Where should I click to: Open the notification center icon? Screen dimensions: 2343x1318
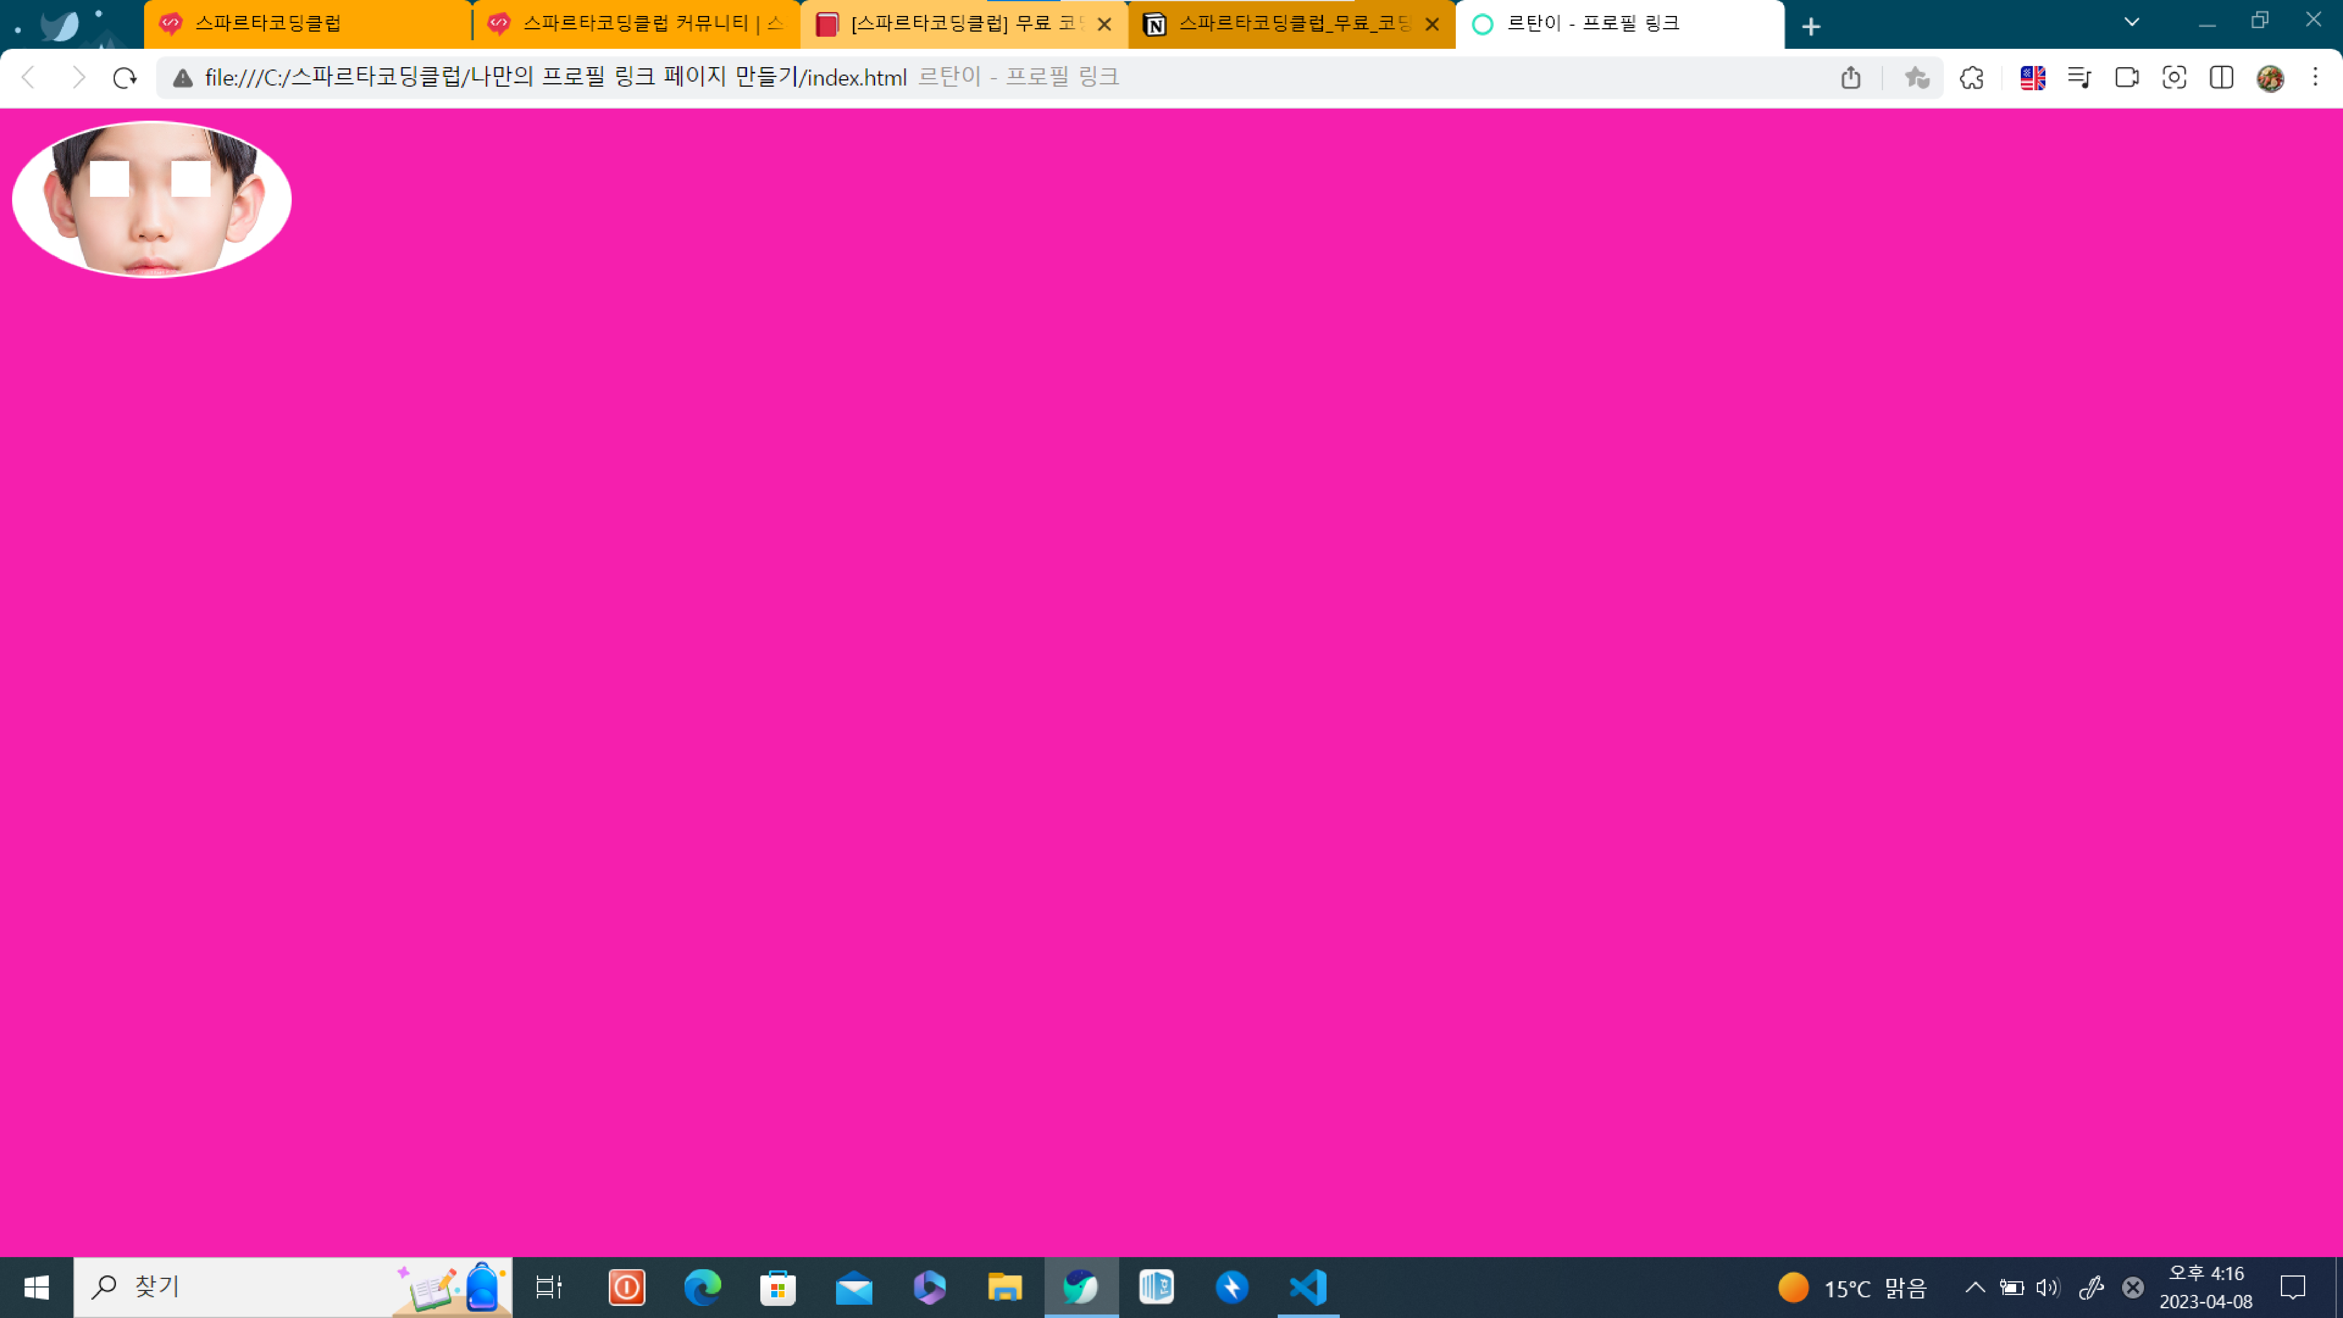tap(2293, 1287)
